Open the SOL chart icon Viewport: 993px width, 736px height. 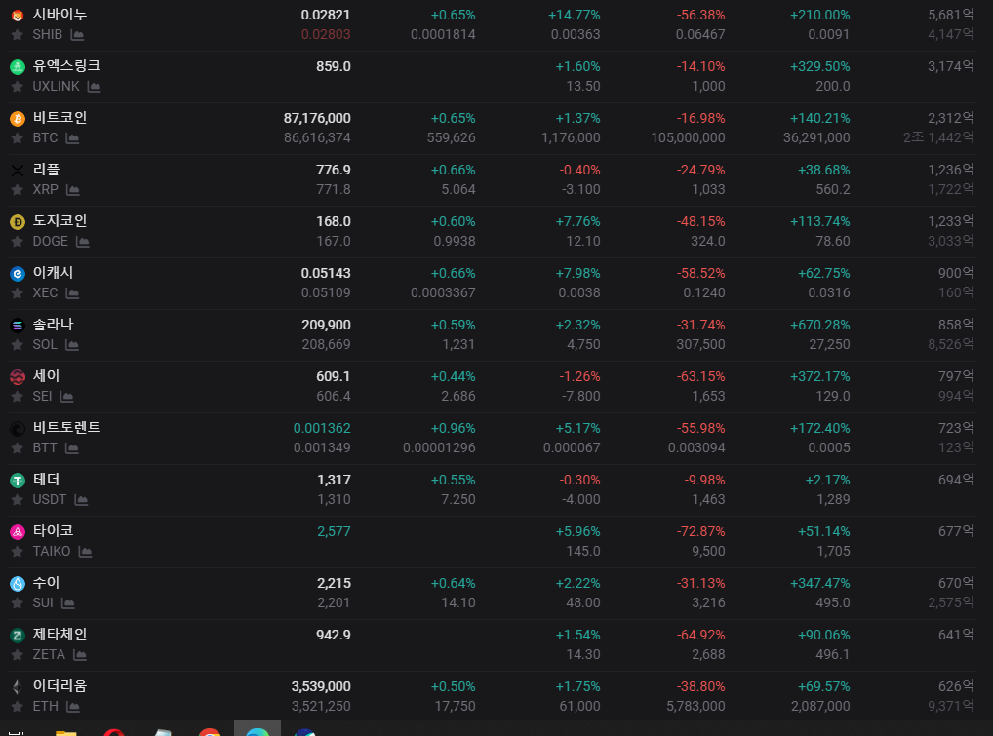(72, 345)
